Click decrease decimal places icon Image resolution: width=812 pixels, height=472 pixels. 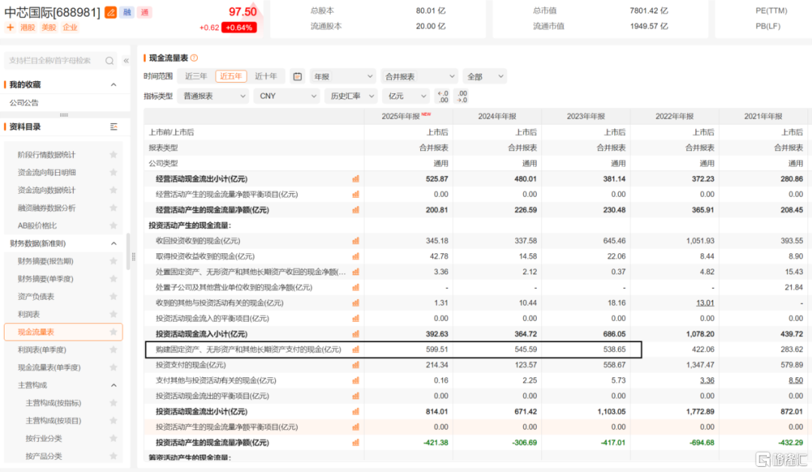click(444, 96)
